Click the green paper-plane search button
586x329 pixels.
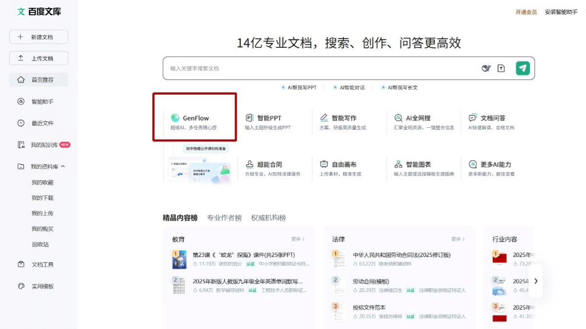coord(522,68)
